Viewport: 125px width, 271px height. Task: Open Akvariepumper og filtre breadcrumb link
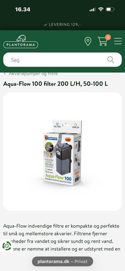(33, 74)
